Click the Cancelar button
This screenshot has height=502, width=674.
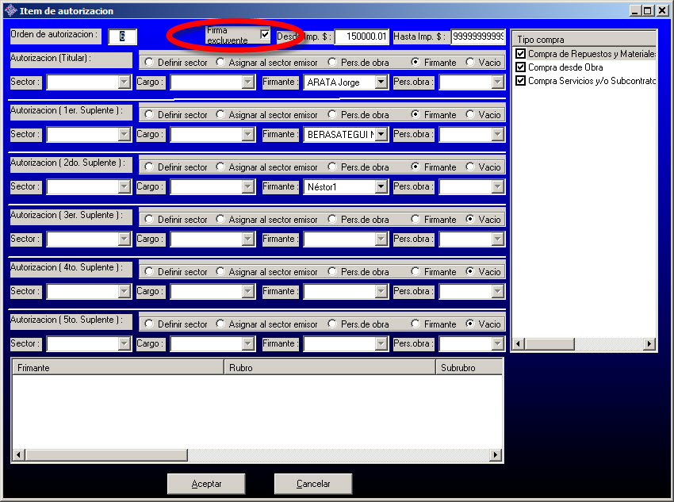(313, 484)
